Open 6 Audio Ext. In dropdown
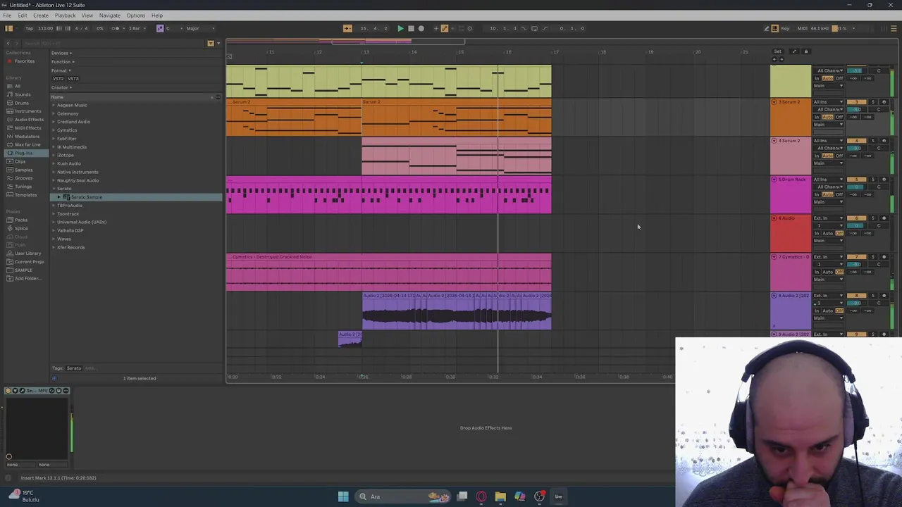The width and height of the screenshot is (902, 507). 828,218
